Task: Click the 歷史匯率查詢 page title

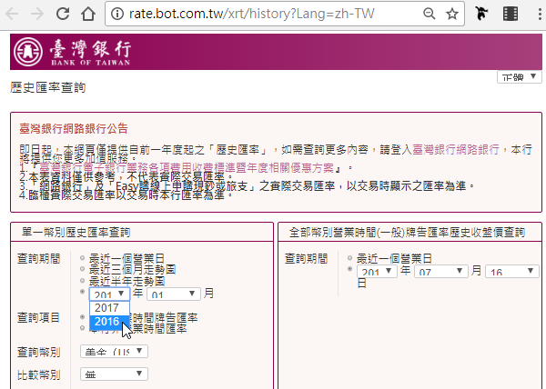Action: 47,87
